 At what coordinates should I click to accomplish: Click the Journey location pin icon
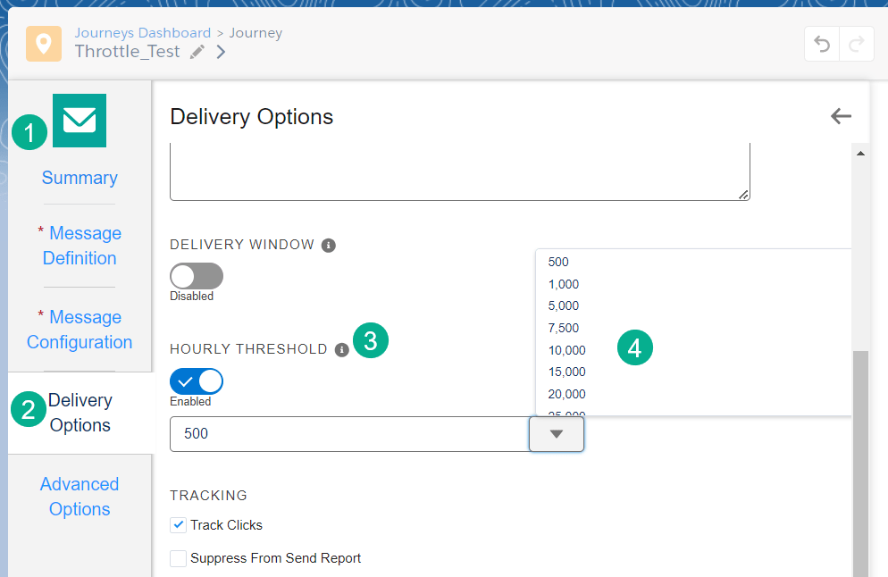44,44
